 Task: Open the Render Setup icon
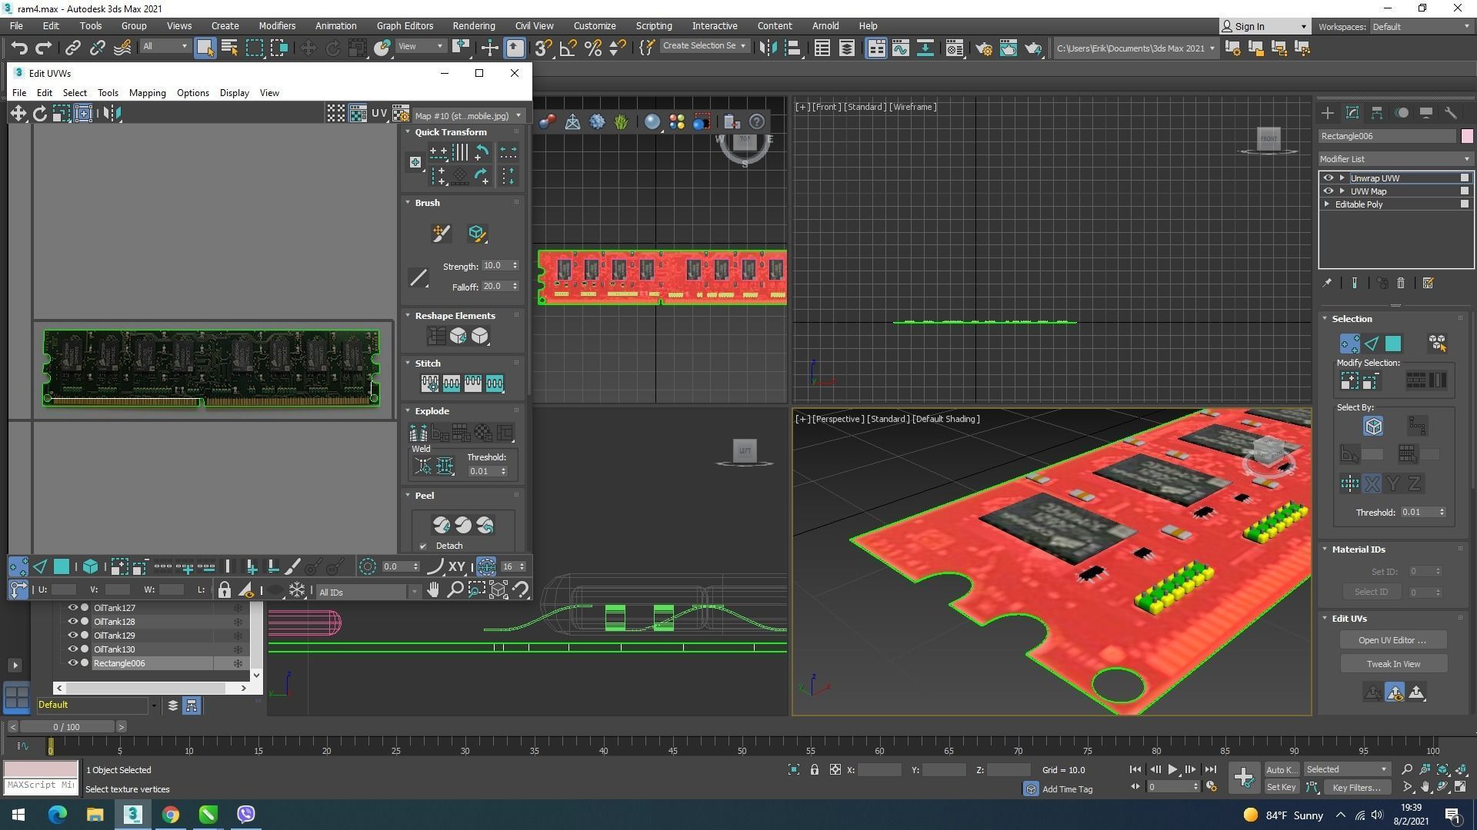click(x=983, y=48)
